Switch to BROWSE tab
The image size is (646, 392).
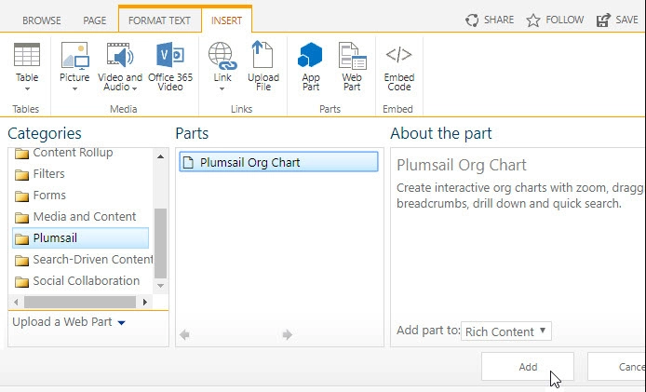(42, 20)
